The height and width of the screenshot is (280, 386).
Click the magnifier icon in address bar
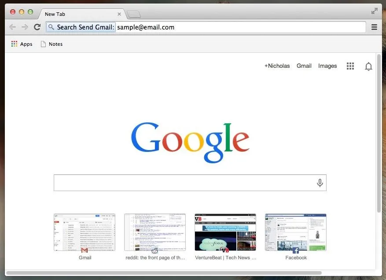pyautogui.click(x=51, y=27)
